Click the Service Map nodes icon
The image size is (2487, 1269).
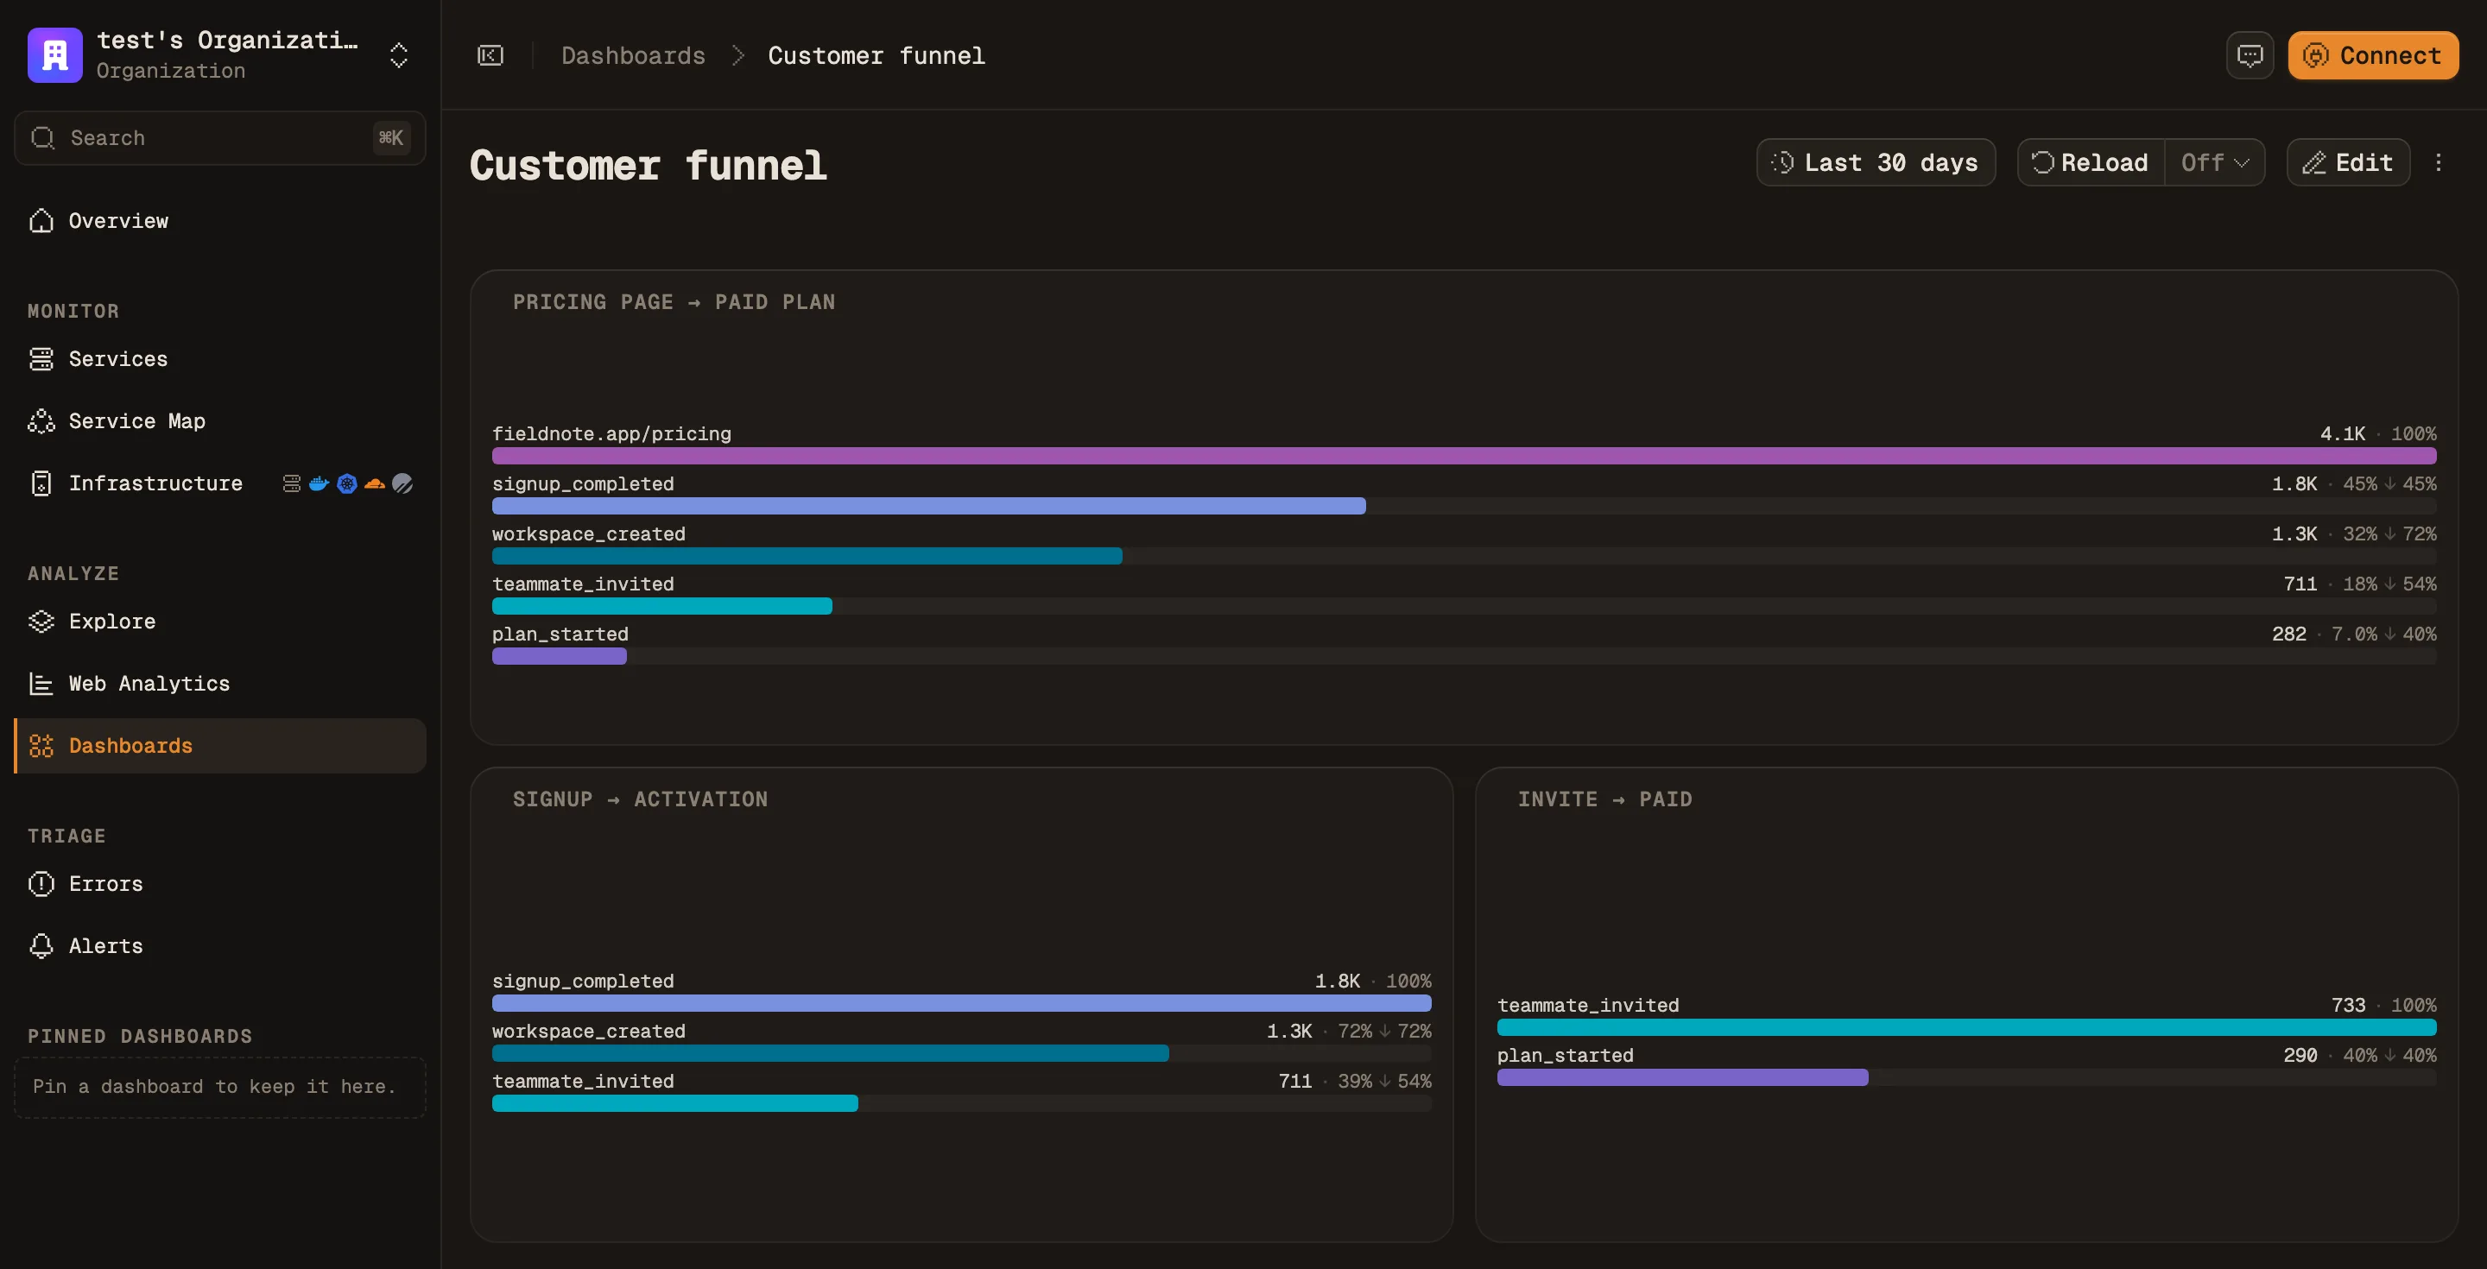41,420
